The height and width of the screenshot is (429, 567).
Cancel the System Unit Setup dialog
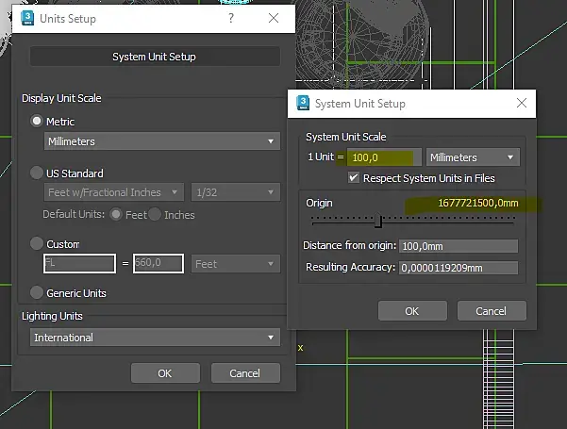(492, 311)
